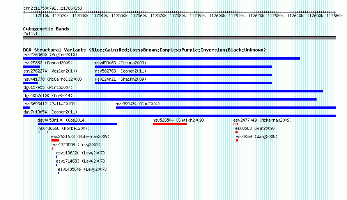Screen dimensions: 347x200
Task: Click the 117550k ruler tick label
Action: 119,16
